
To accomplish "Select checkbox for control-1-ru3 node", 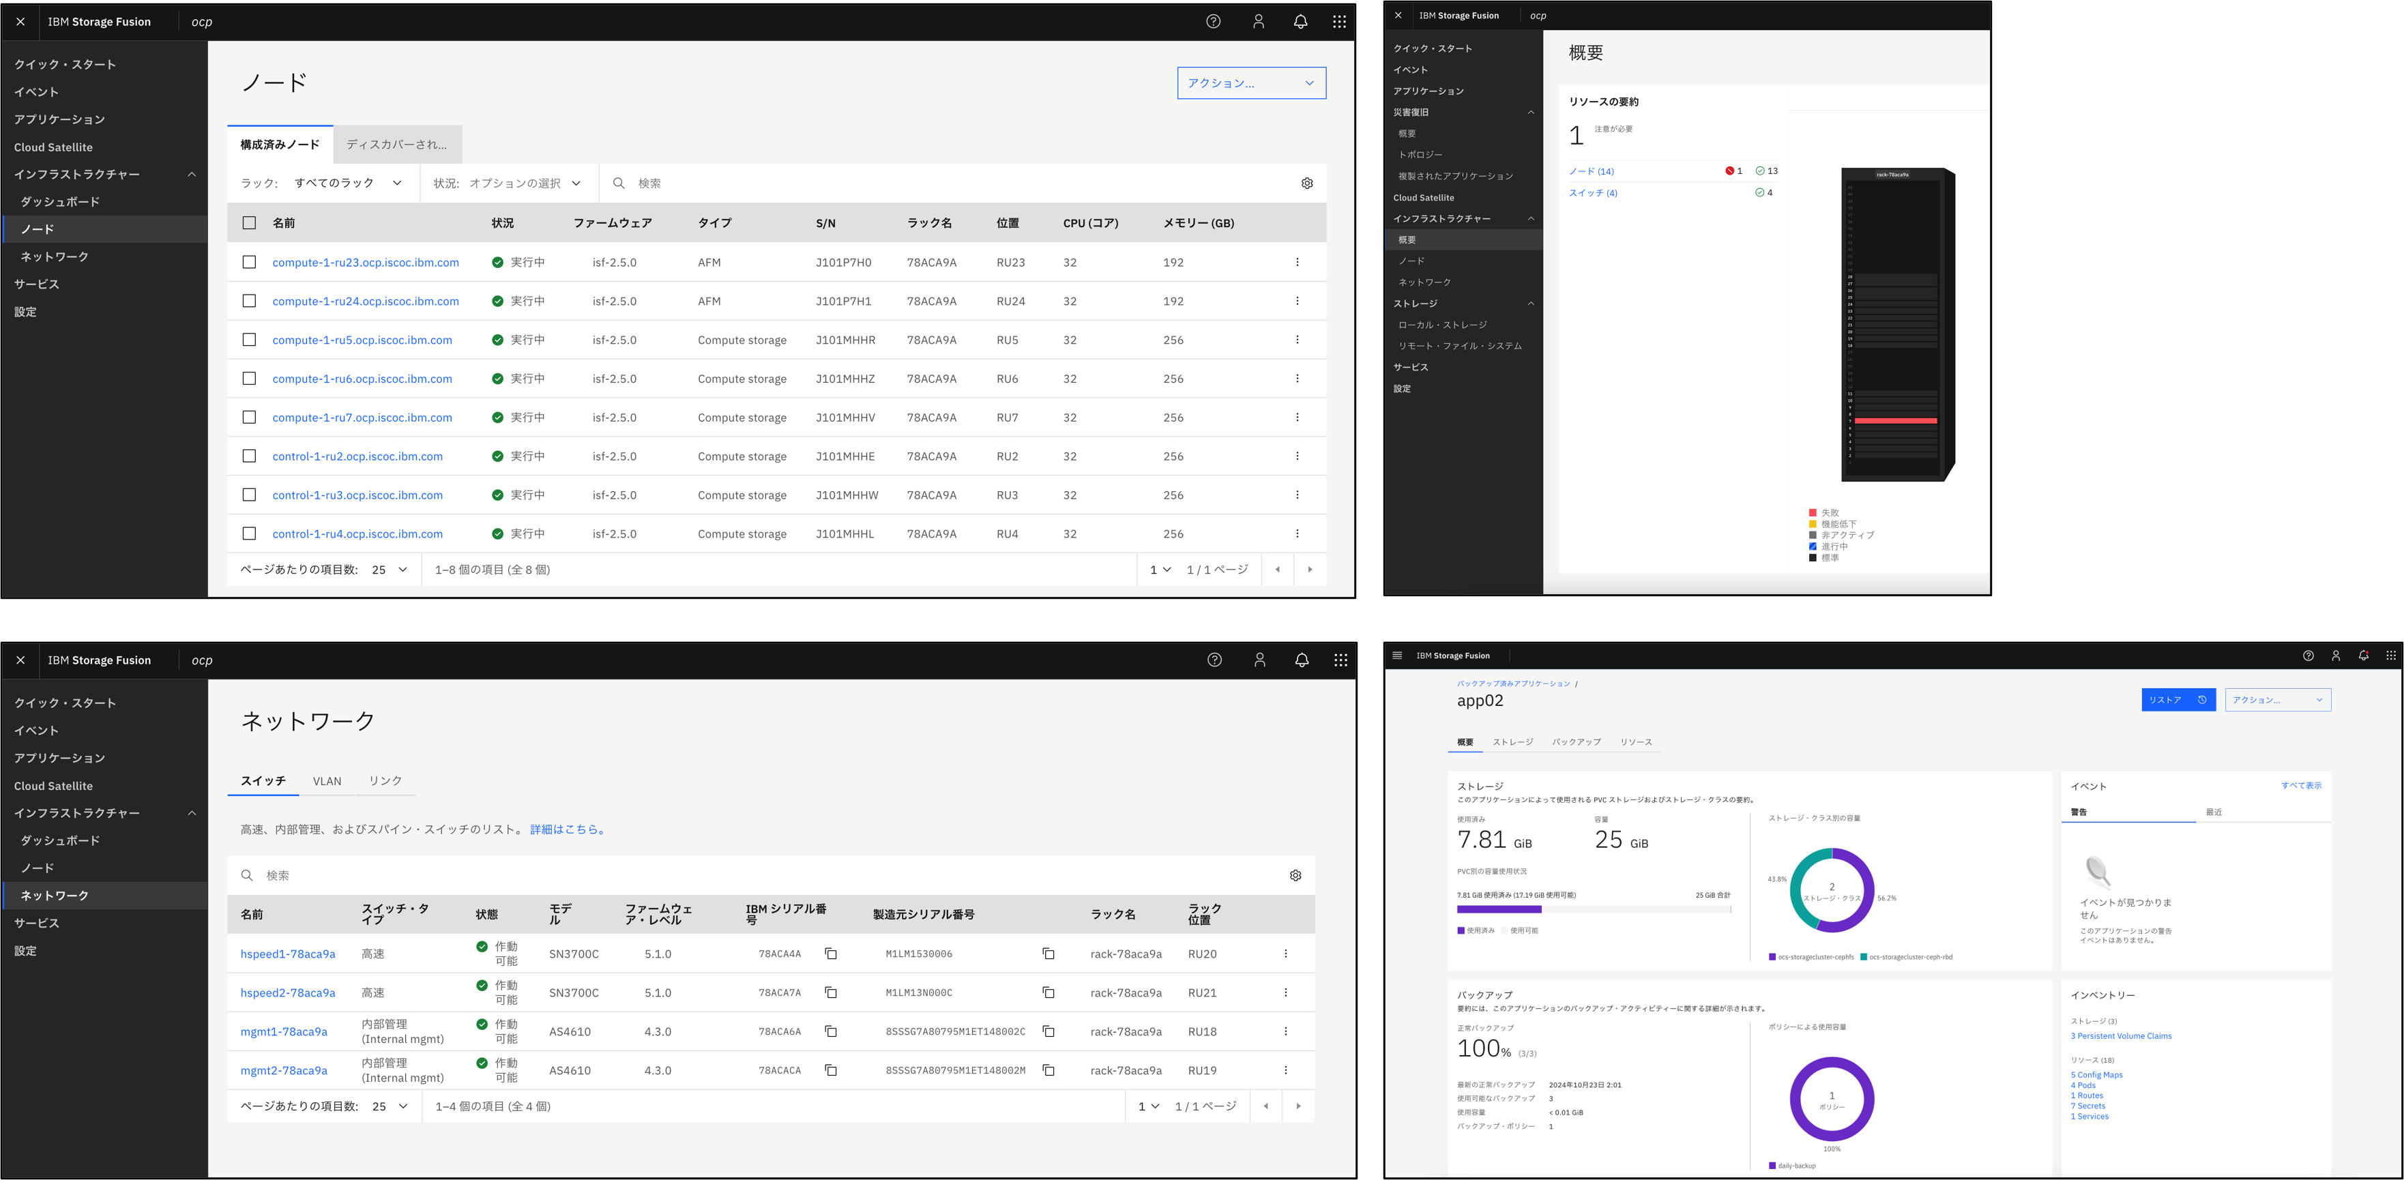I will [x=249, y=495].
